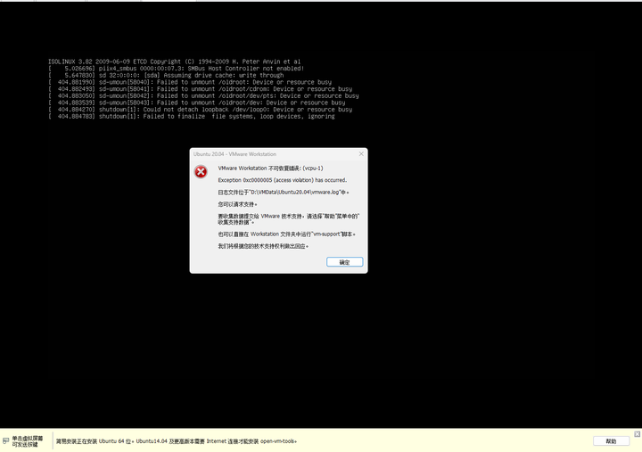The height and width of the screenshot is (452, 642).
Task: Click the "Could not detach loopback /dev/loop0" line
Action: click(201, 110)
